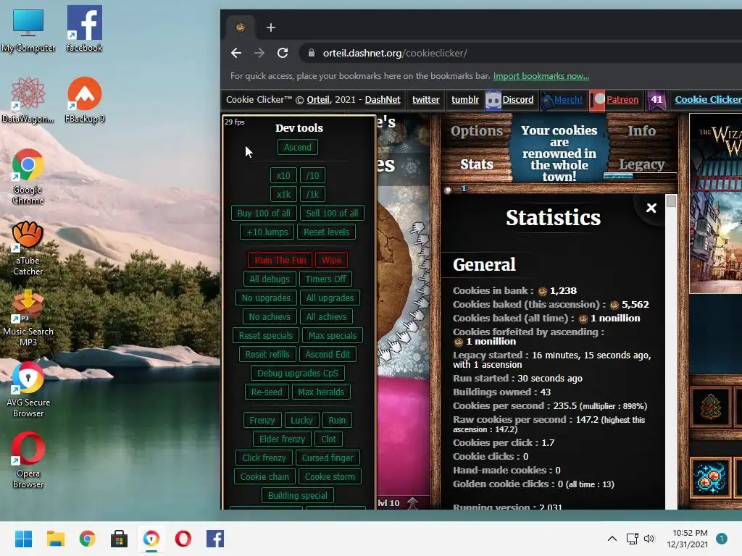Open Microsoft Store from taskbar
Screen dimensions: 742x556
coord(120,539)
